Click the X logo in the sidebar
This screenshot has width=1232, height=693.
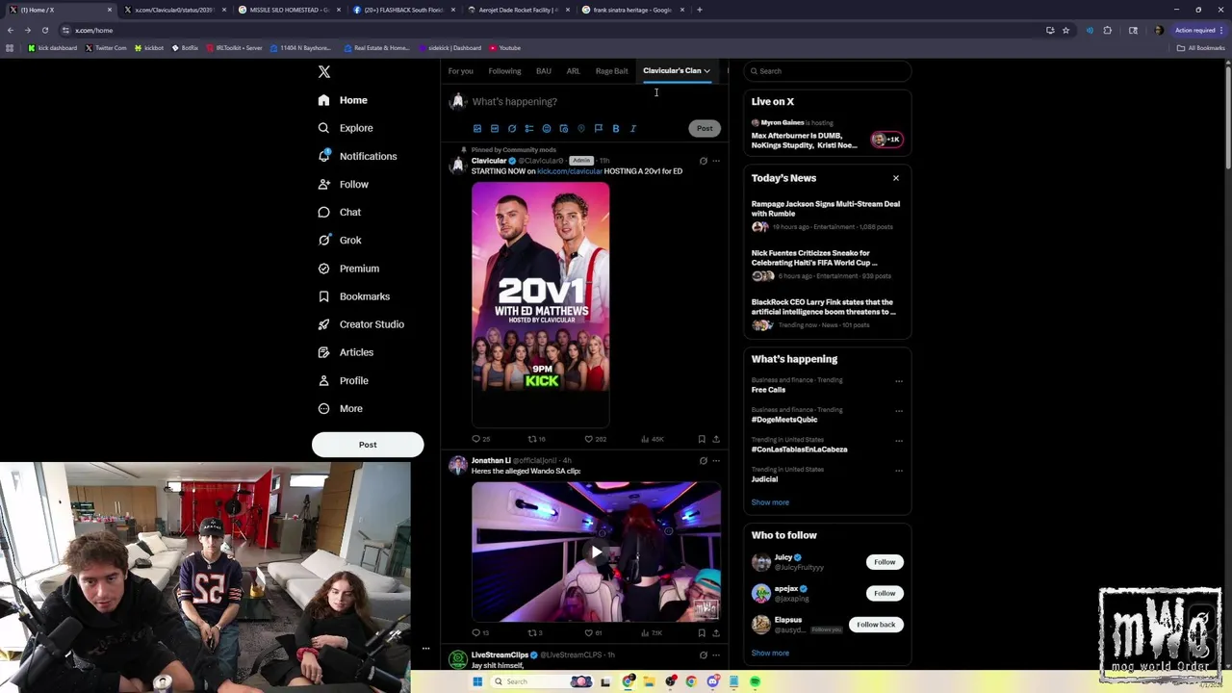324,72
